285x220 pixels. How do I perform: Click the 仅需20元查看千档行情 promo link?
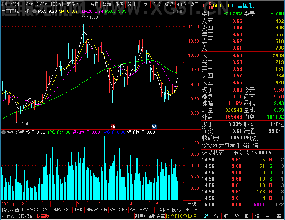[230, 145]
